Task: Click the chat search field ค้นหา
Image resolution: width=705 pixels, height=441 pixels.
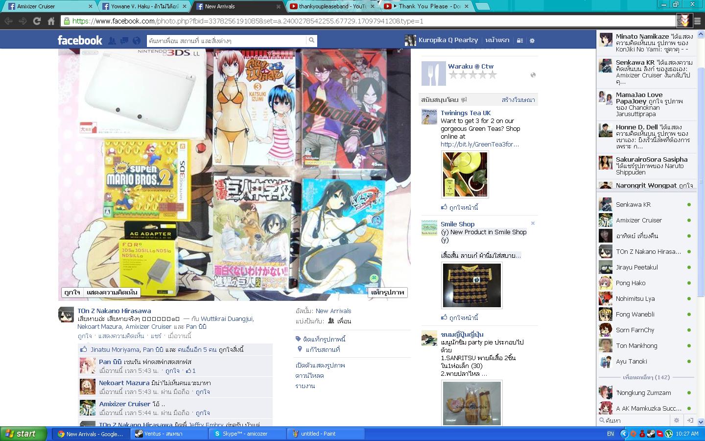Action: 634,420
